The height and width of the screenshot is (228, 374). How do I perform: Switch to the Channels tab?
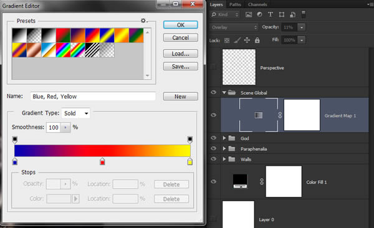click(x=257, y=4)
